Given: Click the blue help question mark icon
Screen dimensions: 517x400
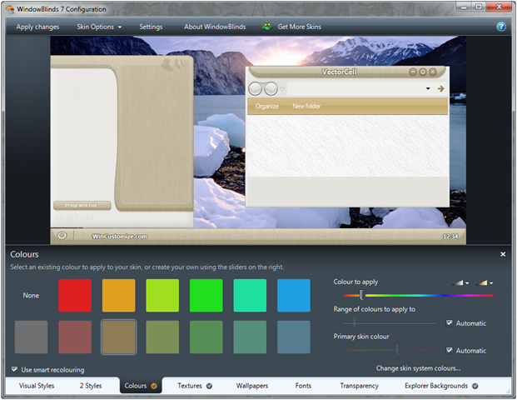Looking at the screenshot, I should [501, 27].
